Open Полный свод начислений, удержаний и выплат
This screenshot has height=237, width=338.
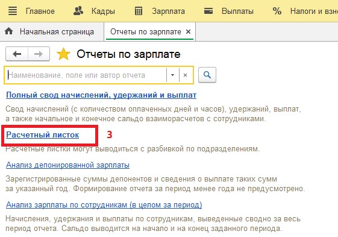point(101,95)
